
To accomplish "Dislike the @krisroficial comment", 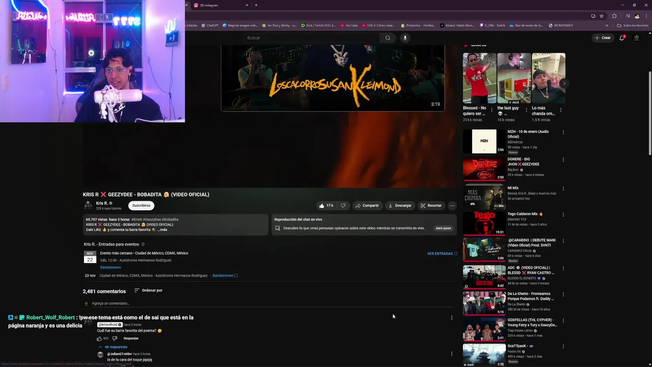I will (115, 338).
